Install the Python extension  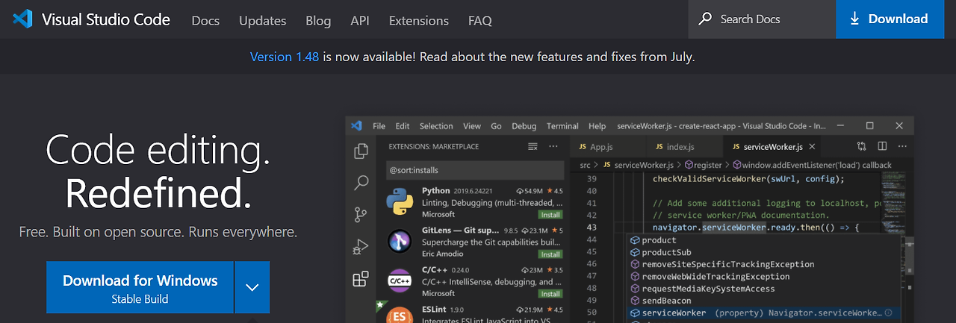point(550,214)
